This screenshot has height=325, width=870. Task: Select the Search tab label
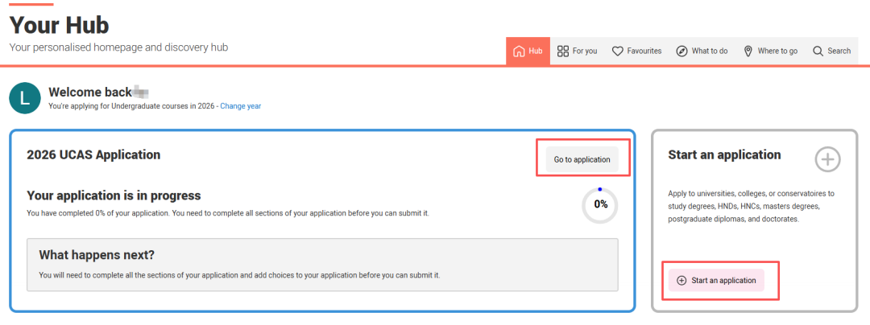[839, 51]
